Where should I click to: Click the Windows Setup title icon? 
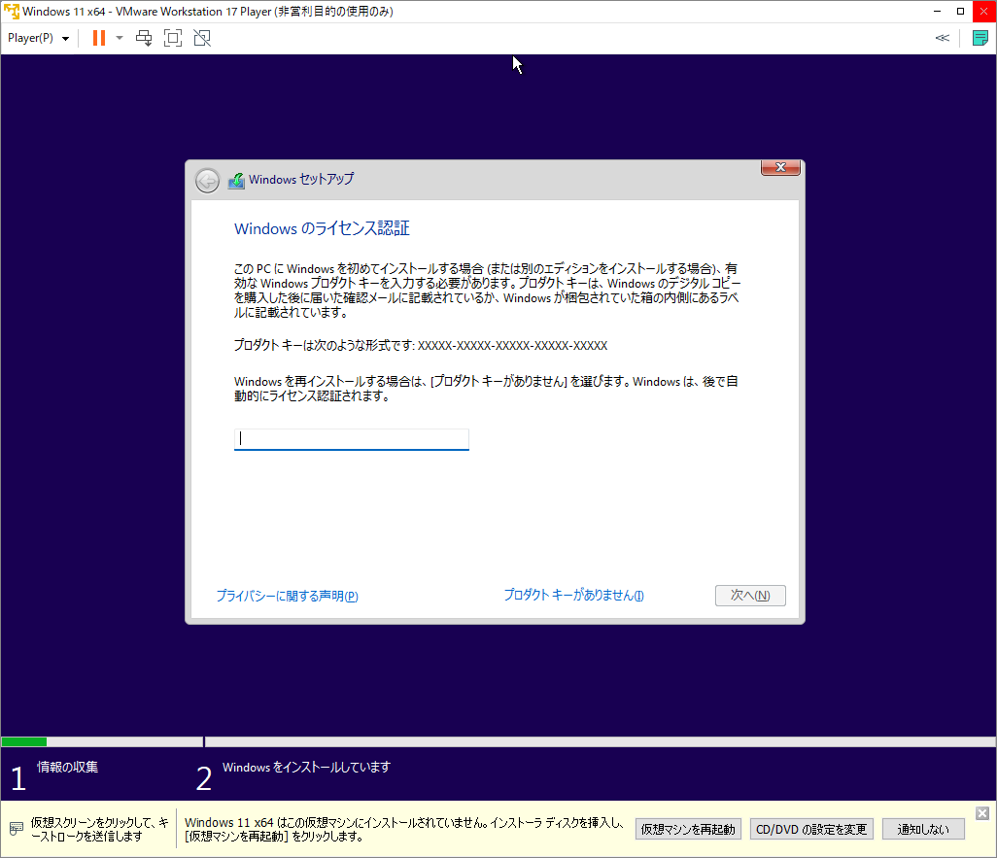(236, 181)
